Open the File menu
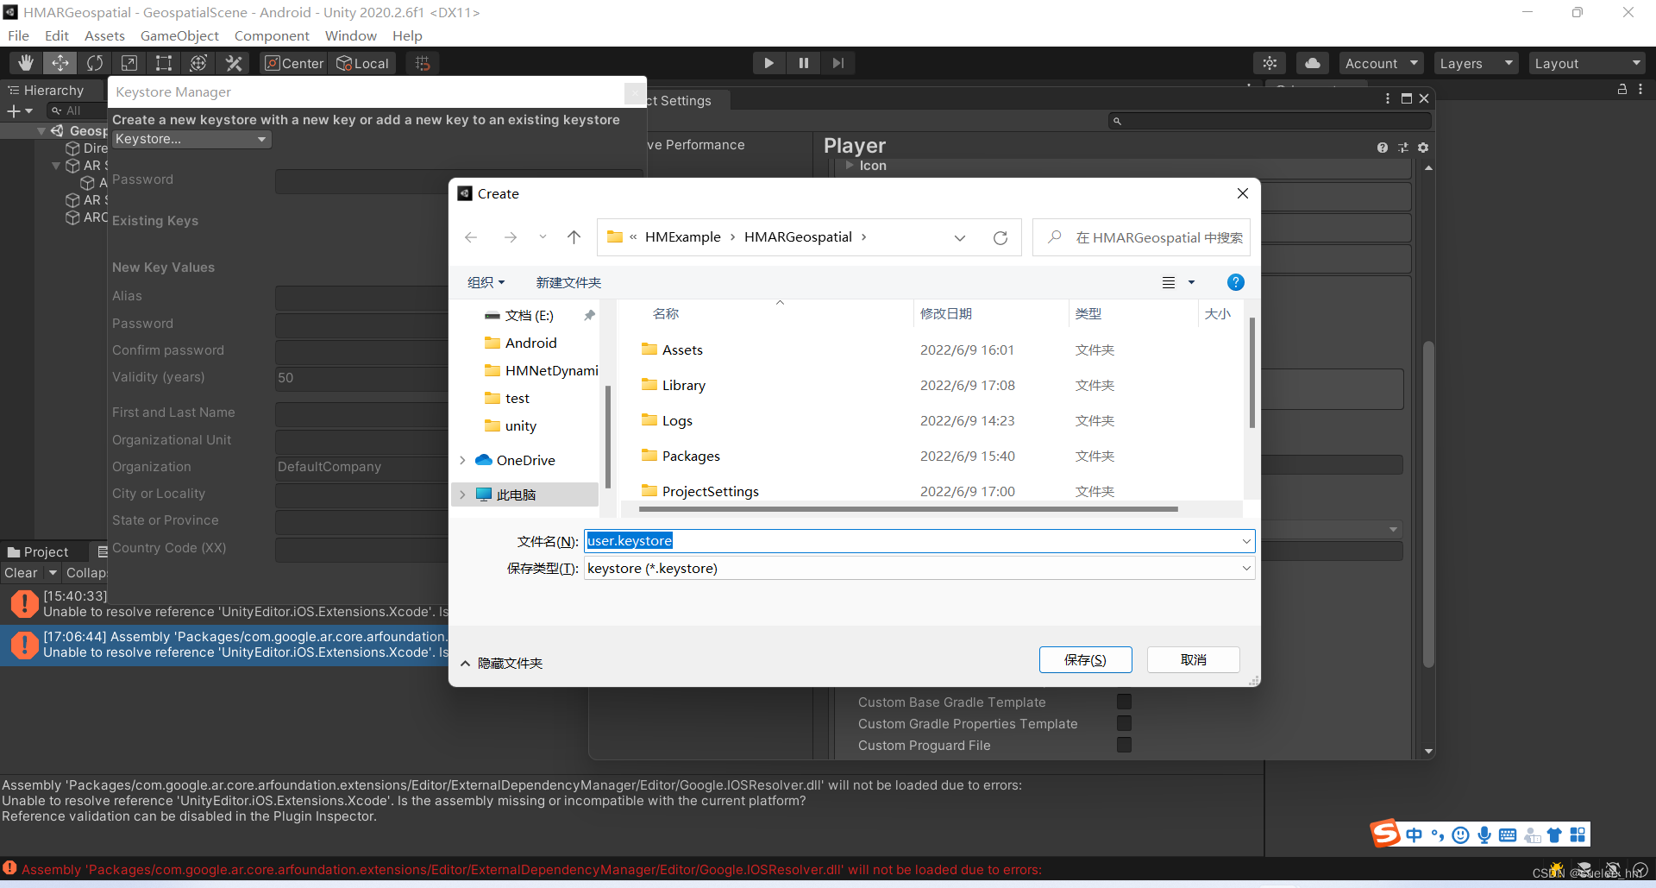This screenshot has width=1656, height=888. pos(18,35)
